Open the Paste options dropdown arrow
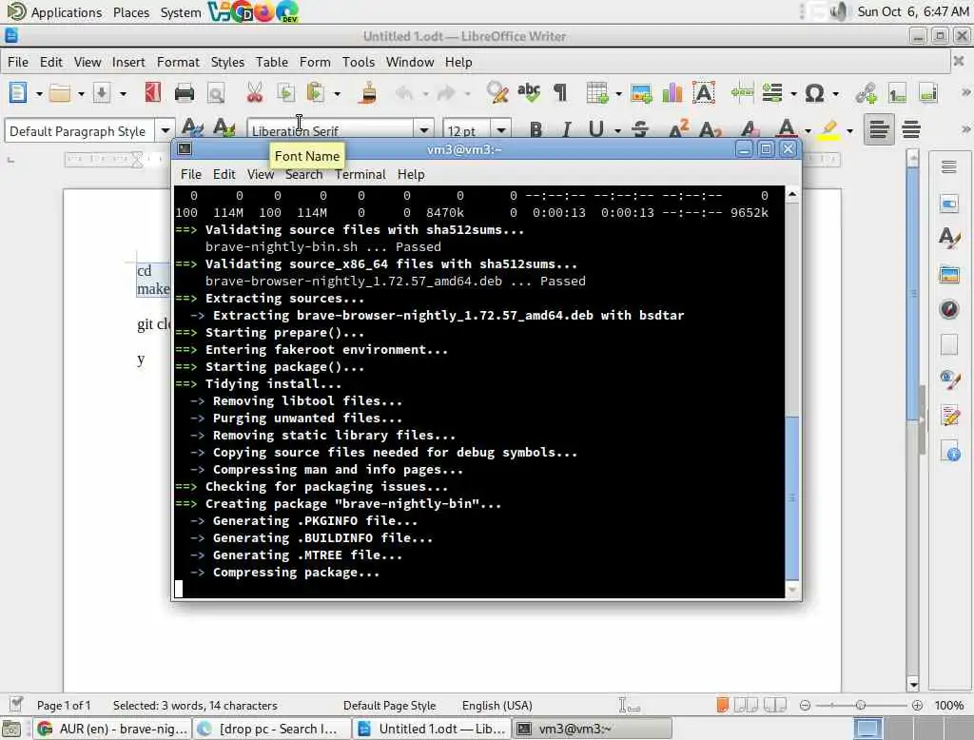 pos(337,94)
